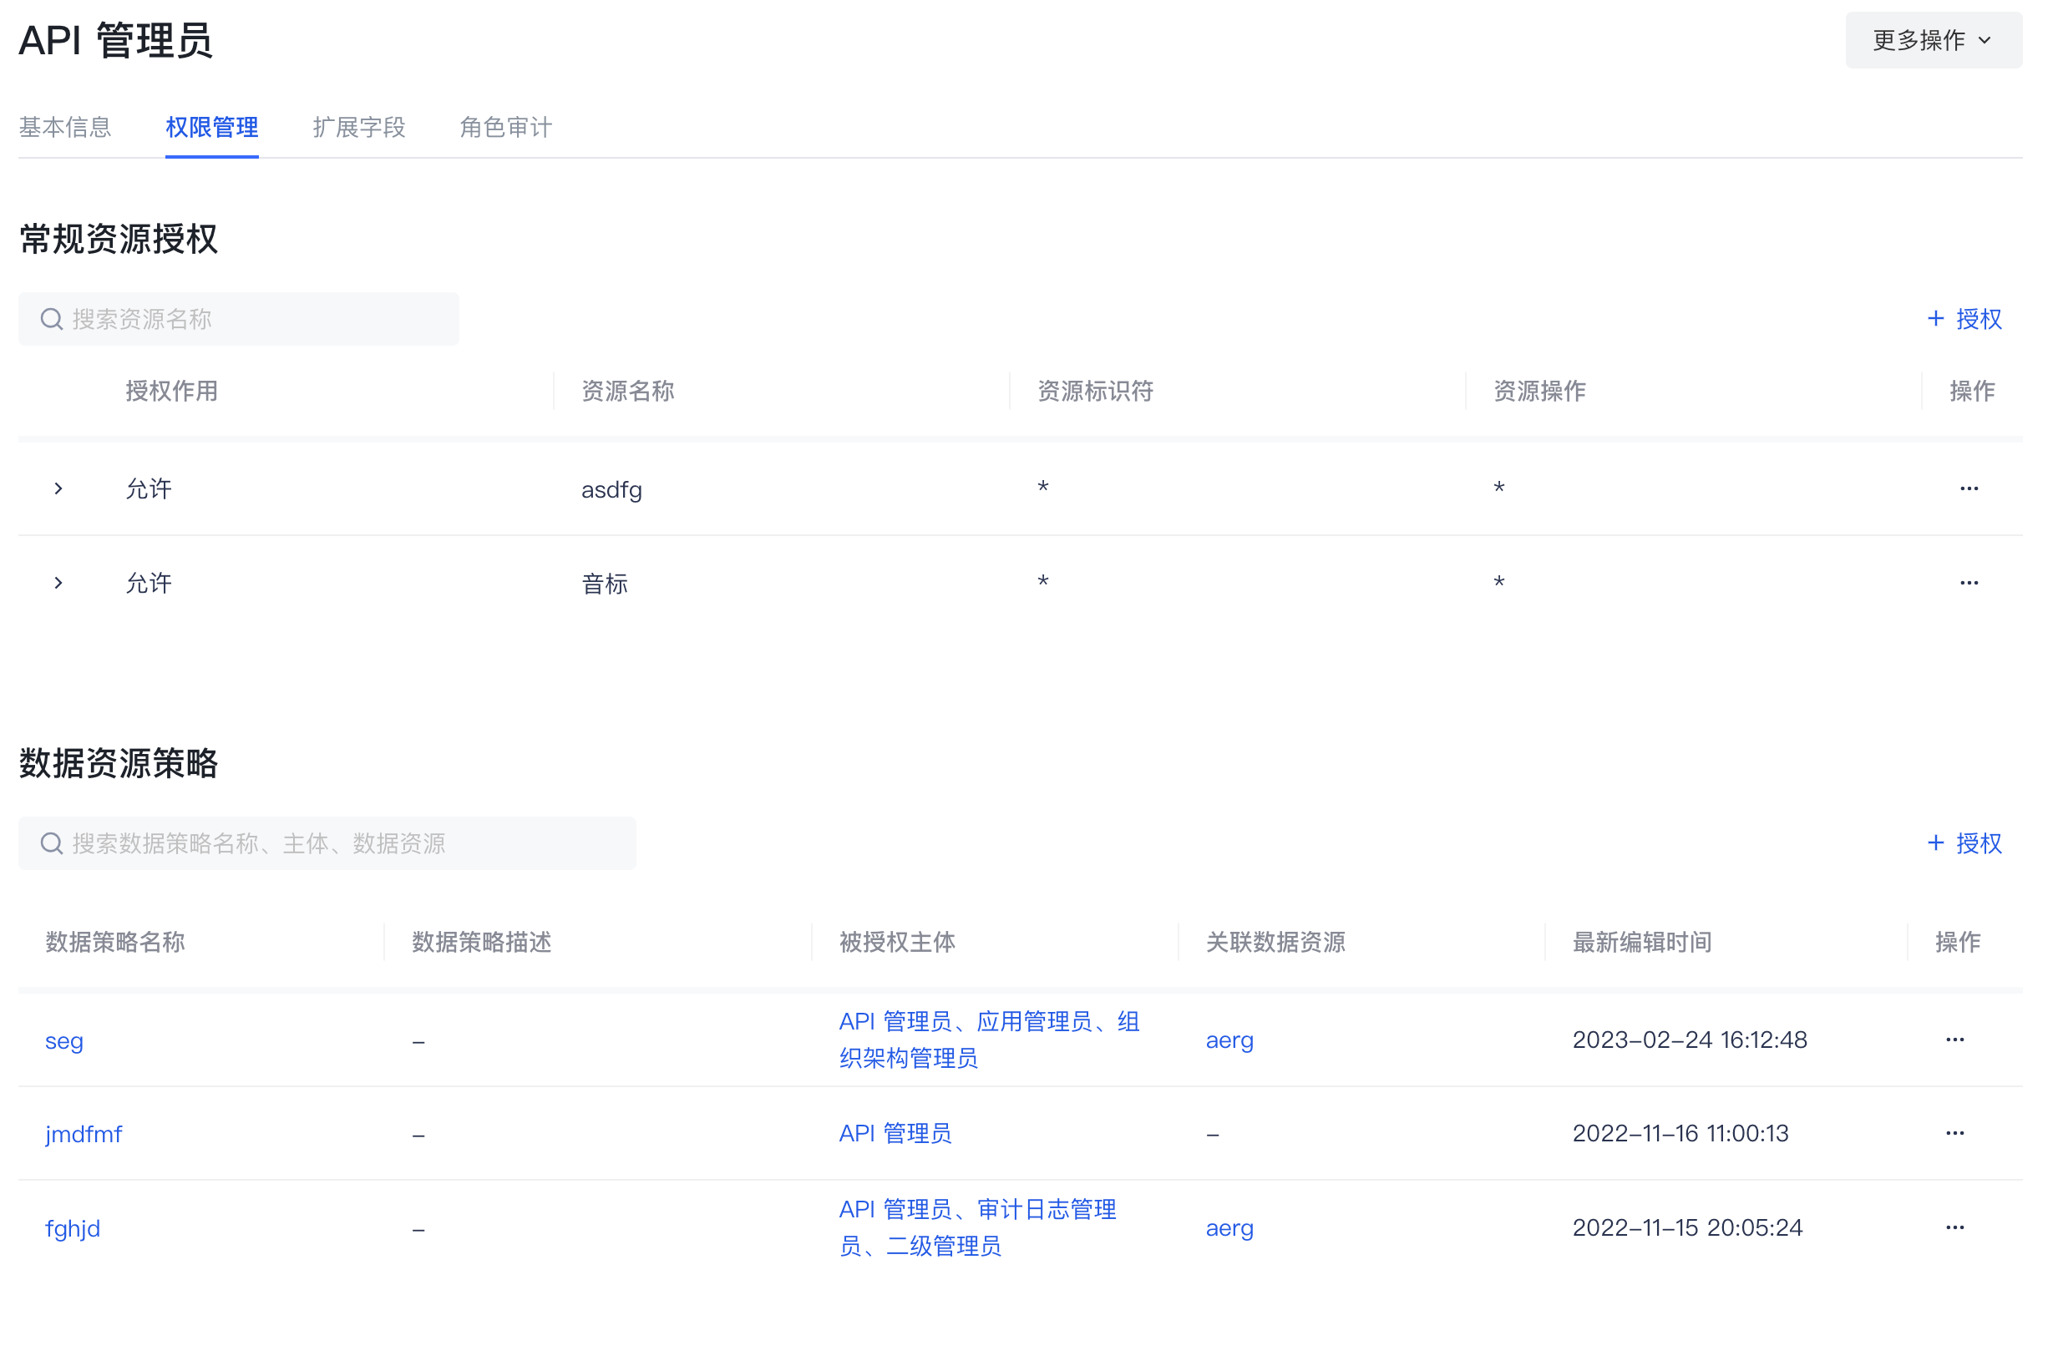Expand the asdfg resource row

[x=58, y=488]
